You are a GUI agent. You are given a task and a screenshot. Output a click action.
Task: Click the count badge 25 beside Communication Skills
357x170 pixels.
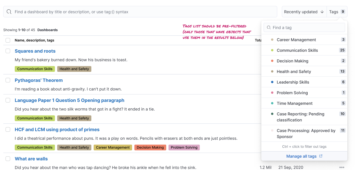pyautogui.click(x=343, y=50)
